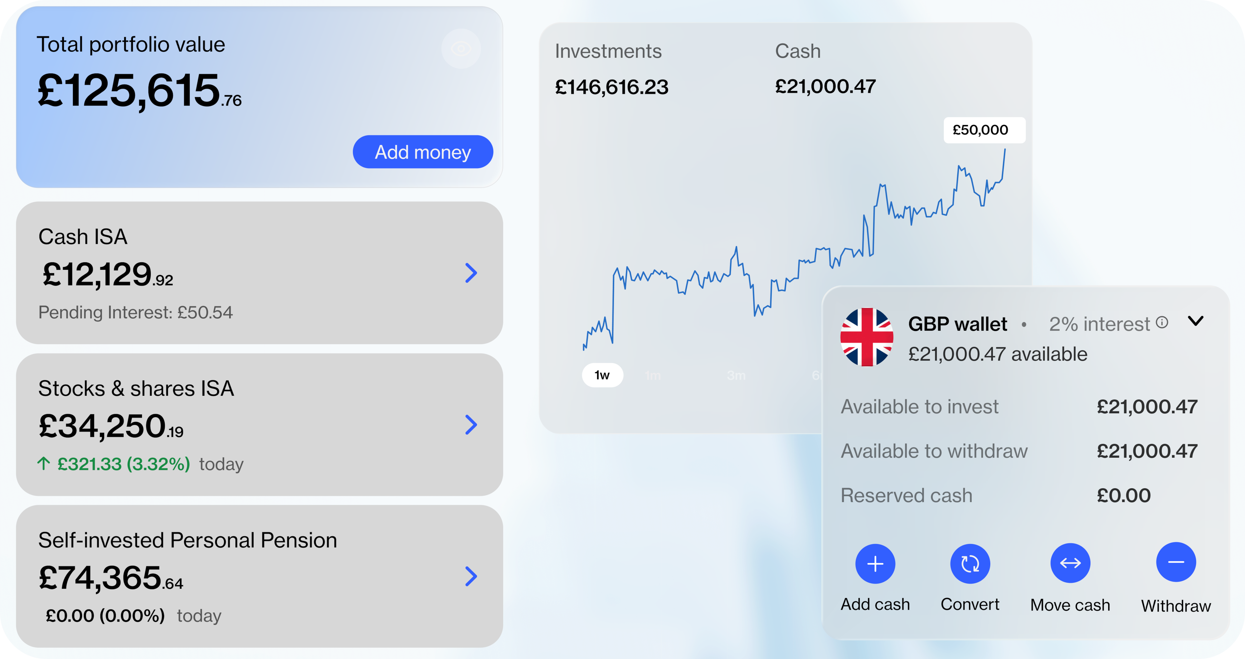Click the Add cash plus icon
The width and height of the screenshot is (1245, 659).
click(875, 563)
